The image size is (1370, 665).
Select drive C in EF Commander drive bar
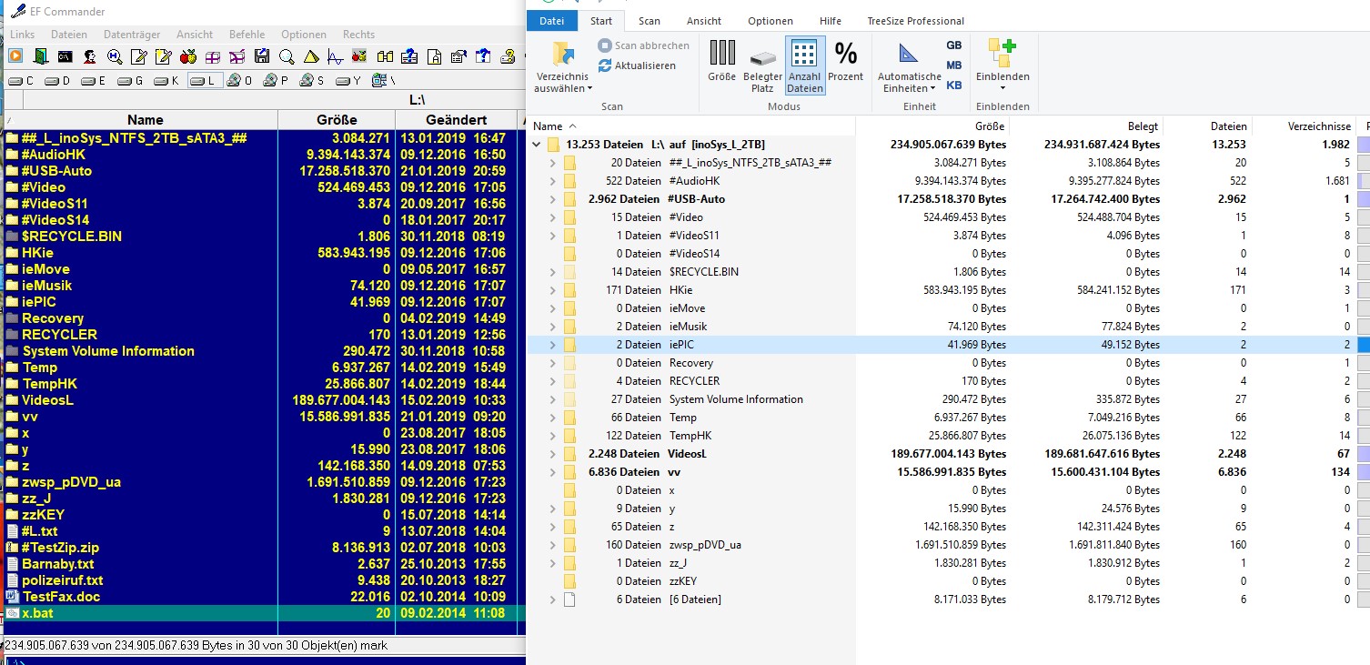coord(21,81)
